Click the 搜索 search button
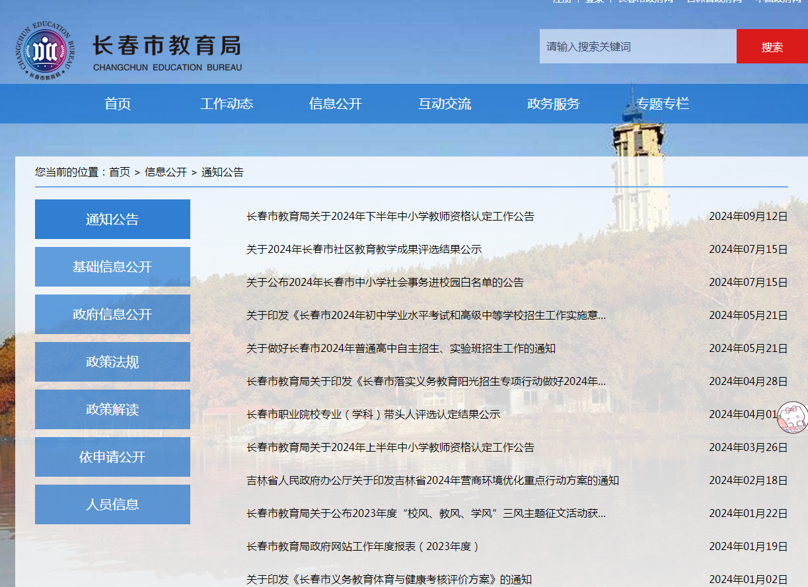The image size is (808, 587). pyautogui.click(x=772, y=46)
